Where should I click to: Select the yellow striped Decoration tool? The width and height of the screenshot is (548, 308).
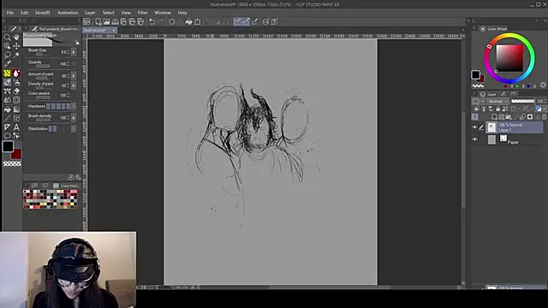(x=7, y=74)
